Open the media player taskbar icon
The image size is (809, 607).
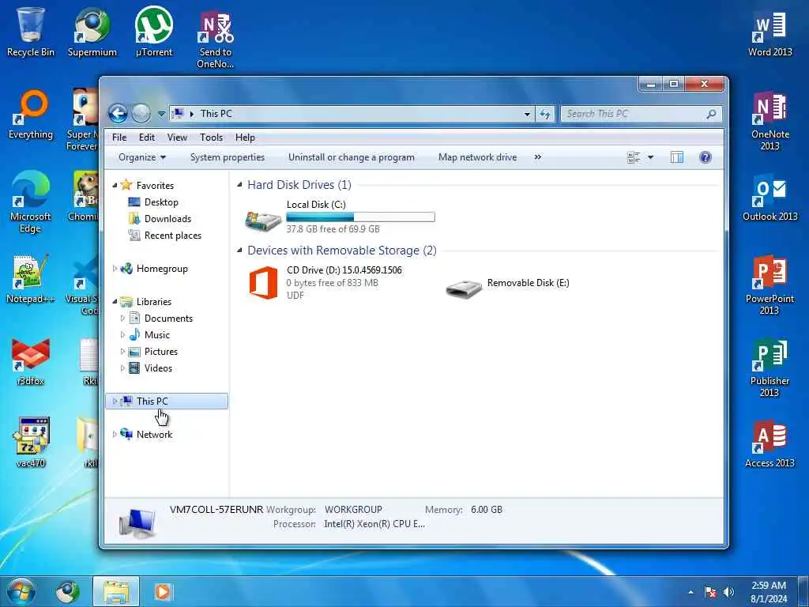(163, 591)
